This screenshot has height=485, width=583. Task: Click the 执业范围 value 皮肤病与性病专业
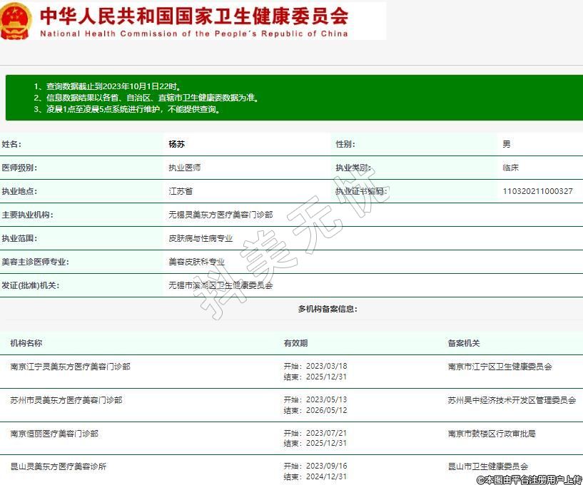click(x=200, y=238)
